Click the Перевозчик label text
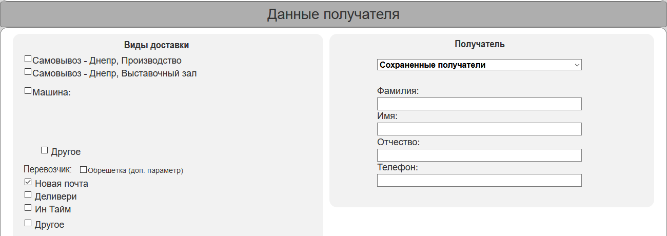The width and height of the screenshot is (667, 236). click(48, 169)
